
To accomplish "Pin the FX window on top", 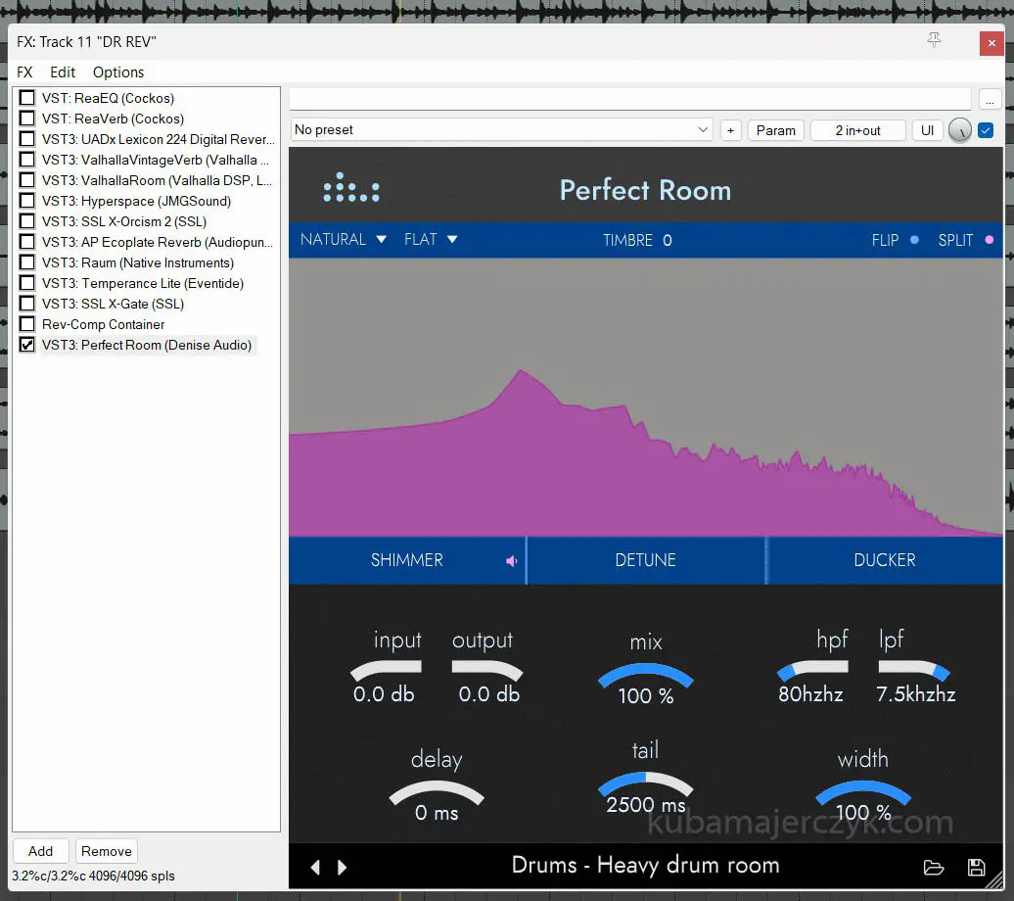I will click(x=934, y=40).
